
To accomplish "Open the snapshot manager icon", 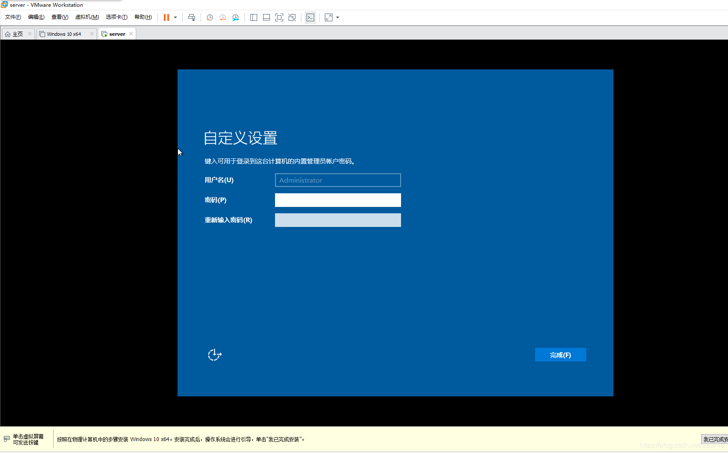I will tap(235, 17).
